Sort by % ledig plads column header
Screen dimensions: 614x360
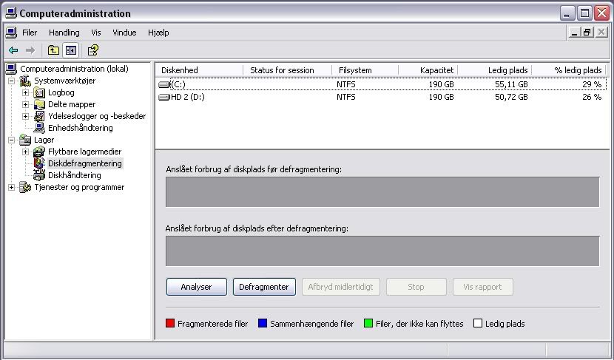tap(569, 70)
